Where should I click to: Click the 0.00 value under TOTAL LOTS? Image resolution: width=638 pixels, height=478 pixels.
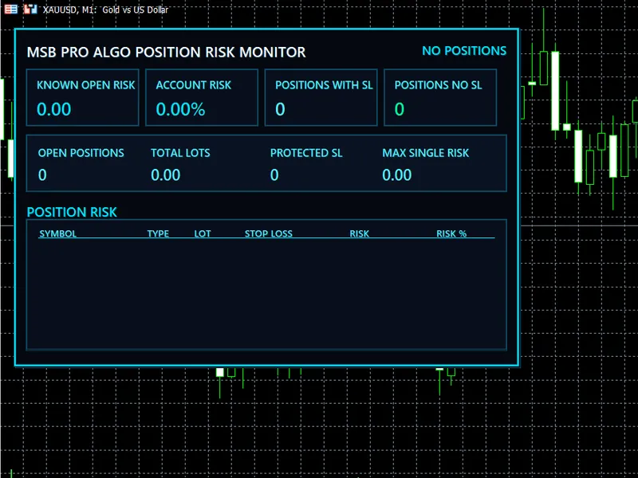point(166,175)
